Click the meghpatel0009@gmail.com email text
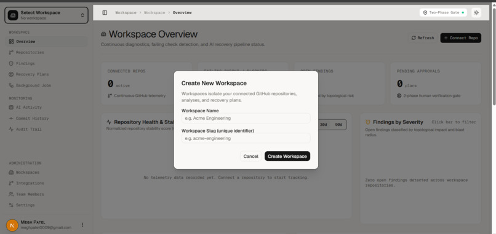 (x=46, y=227)
